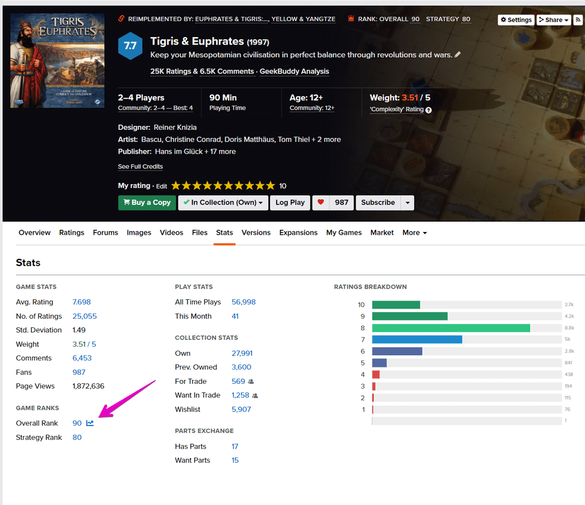The width and height of the screenshot is (585, 505).
Task: Click the tenth star in My rating
Action: tap(270, 185)
